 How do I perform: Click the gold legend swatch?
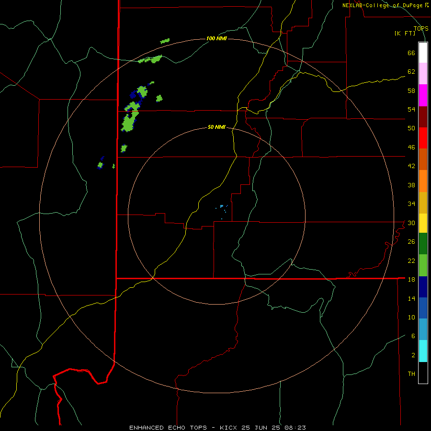[x=423, y=203]
